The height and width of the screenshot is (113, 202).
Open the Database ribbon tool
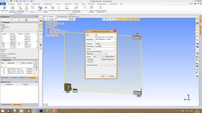tap(45, 9)
